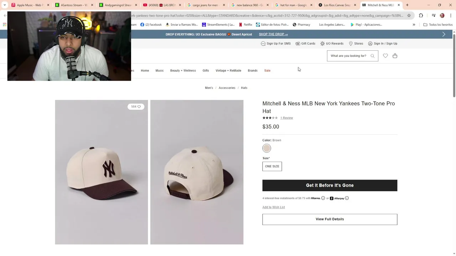Click the Afterpay info icon
This screenshot has height=256, width=456.
347,198
